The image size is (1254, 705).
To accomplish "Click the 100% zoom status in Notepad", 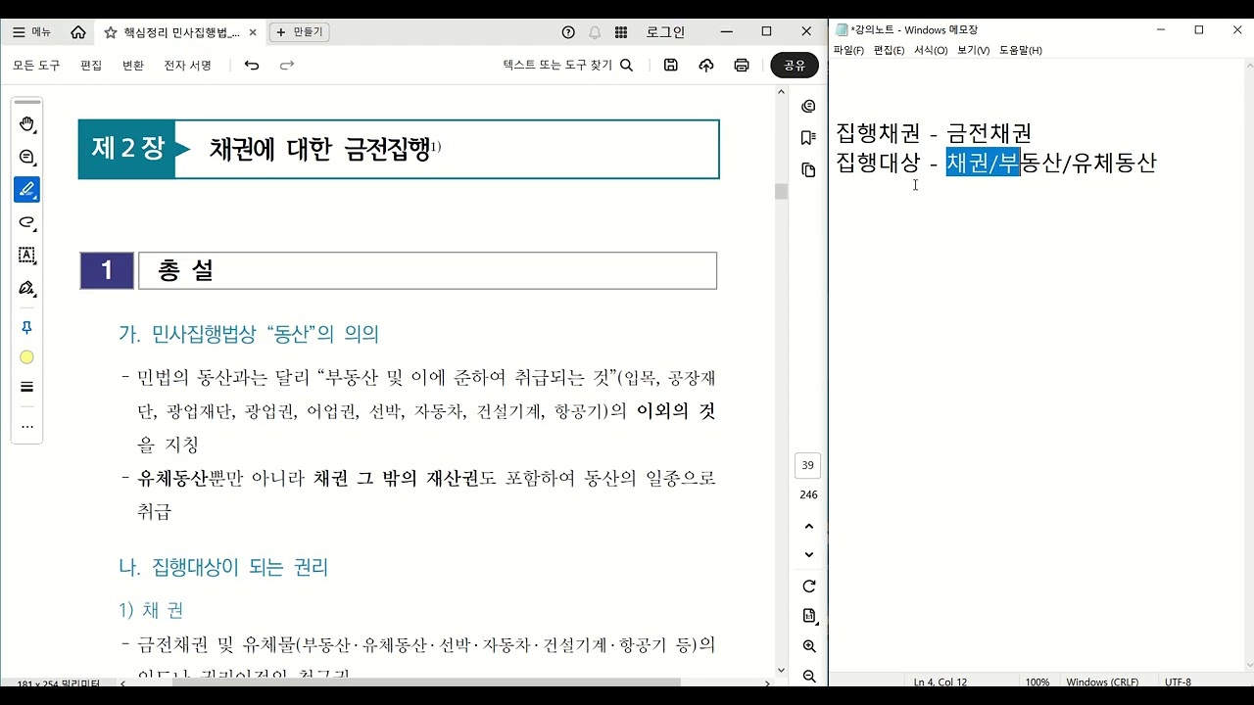I will coord(1037,681).
